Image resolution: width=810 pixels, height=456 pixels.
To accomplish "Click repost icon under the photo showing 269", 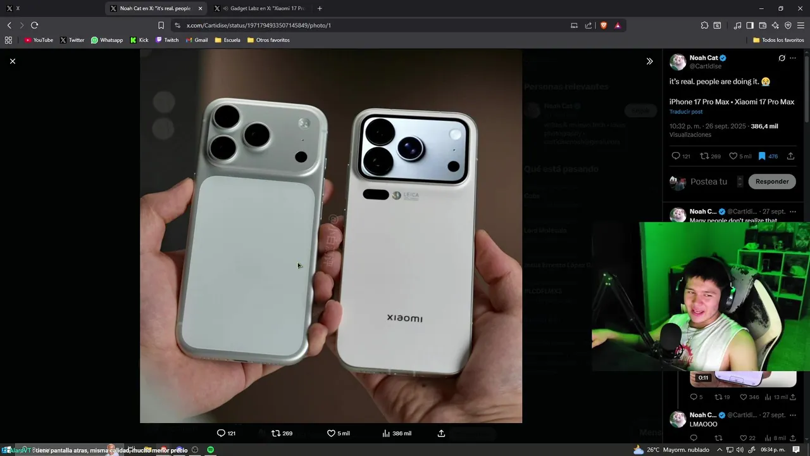I will (276, 433).
